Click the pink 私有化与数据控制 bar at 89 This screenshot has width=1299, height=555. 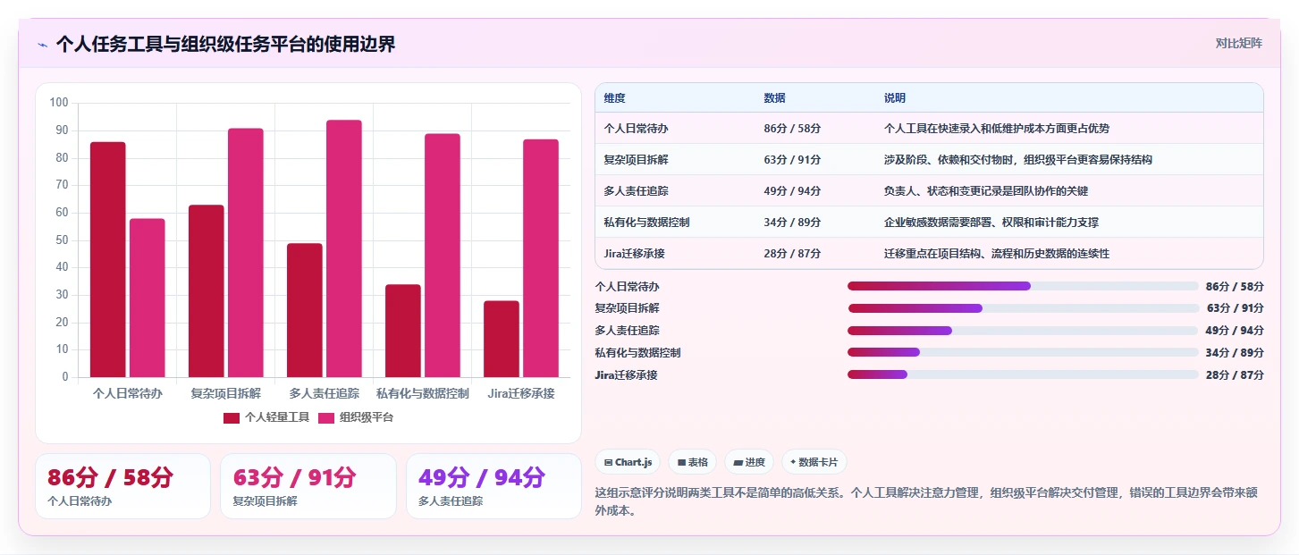(443, 255)
